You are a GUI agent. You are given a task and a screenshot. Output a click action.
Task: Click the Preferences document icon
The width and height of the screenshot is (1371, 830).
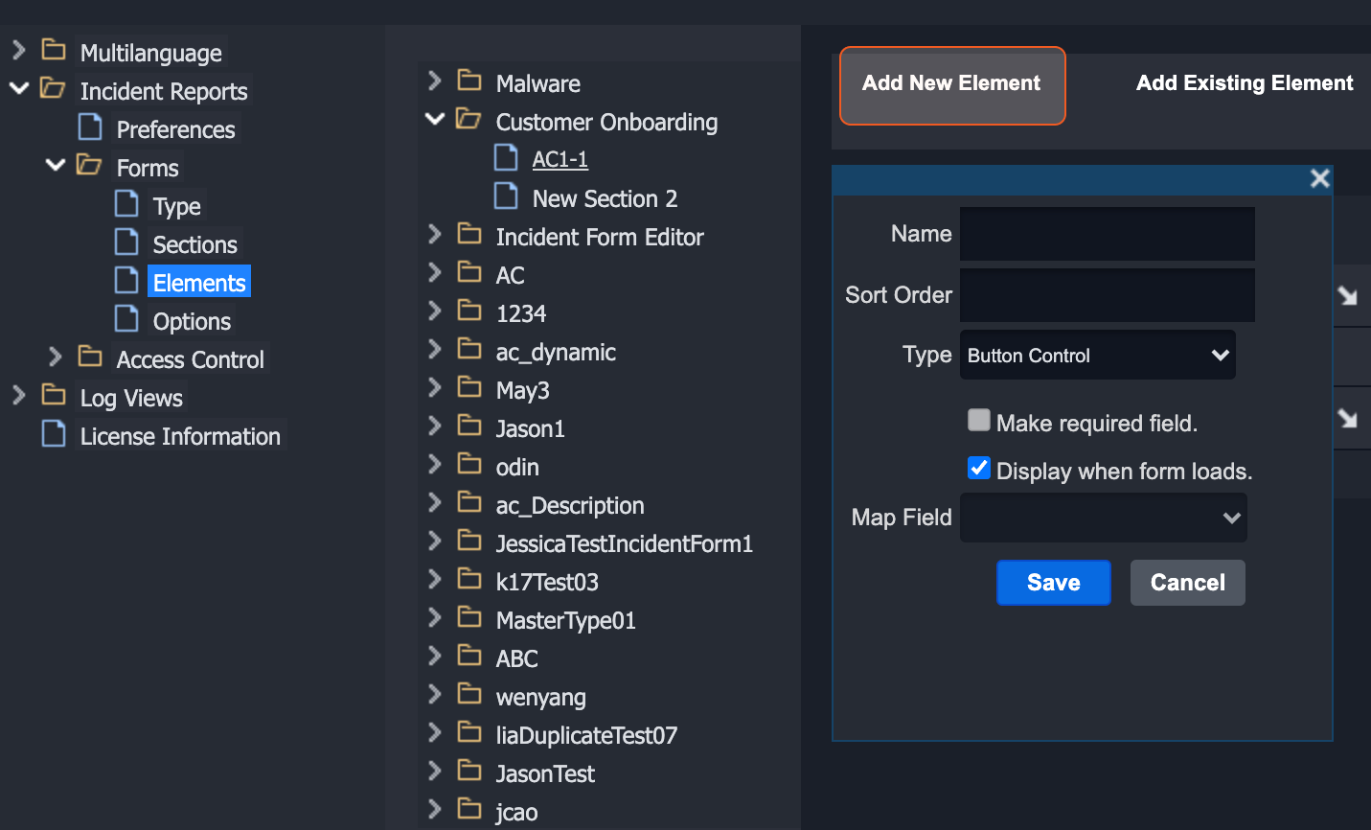91,127
